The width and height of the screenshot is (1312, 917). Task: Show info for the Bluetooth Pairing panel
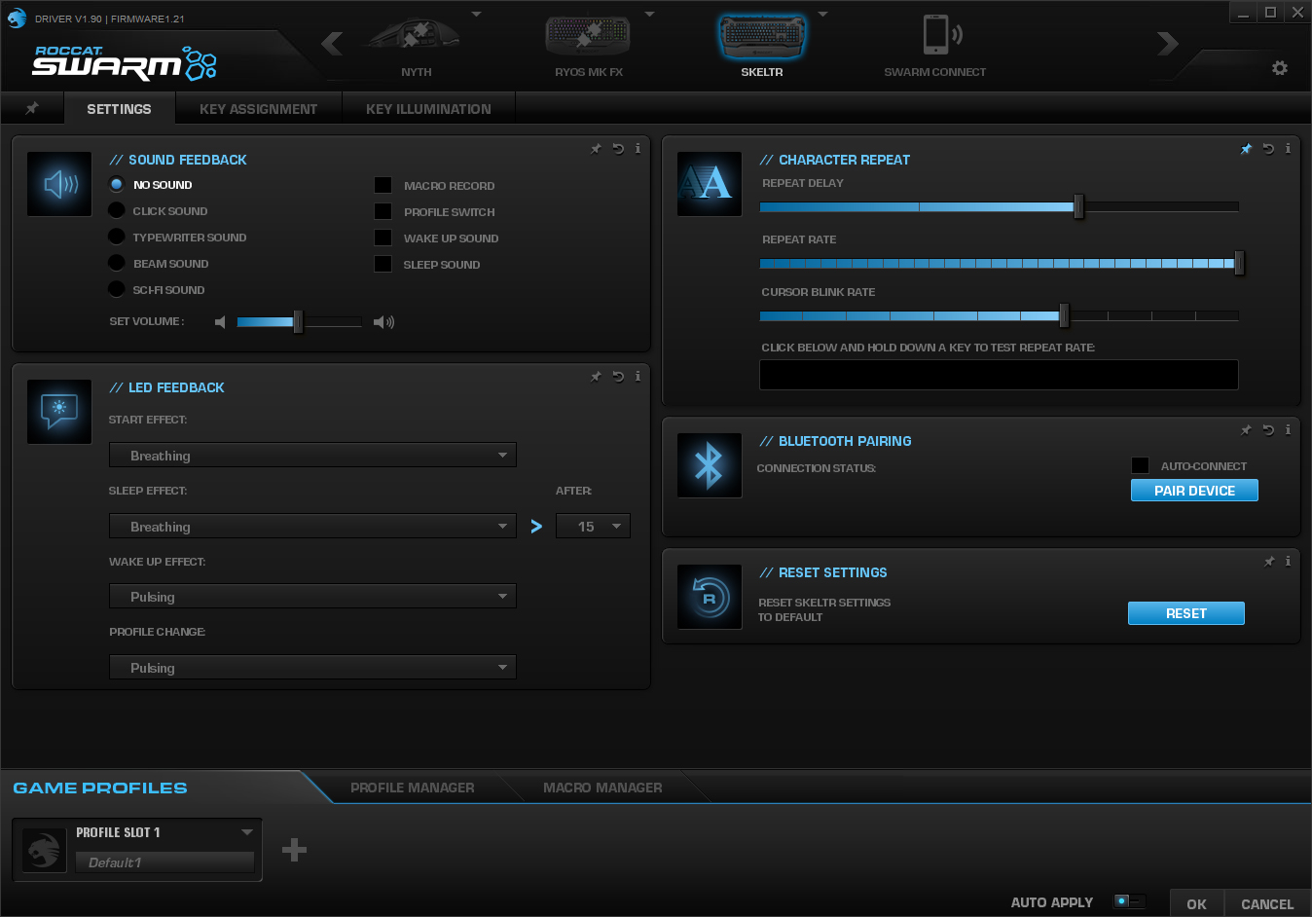[1288, 430]
